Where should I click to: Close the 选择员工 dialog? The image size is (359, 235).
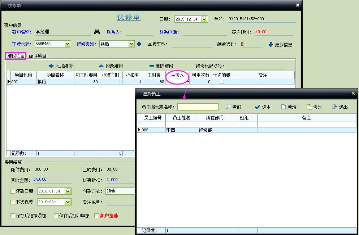click(x=353, y=93)
